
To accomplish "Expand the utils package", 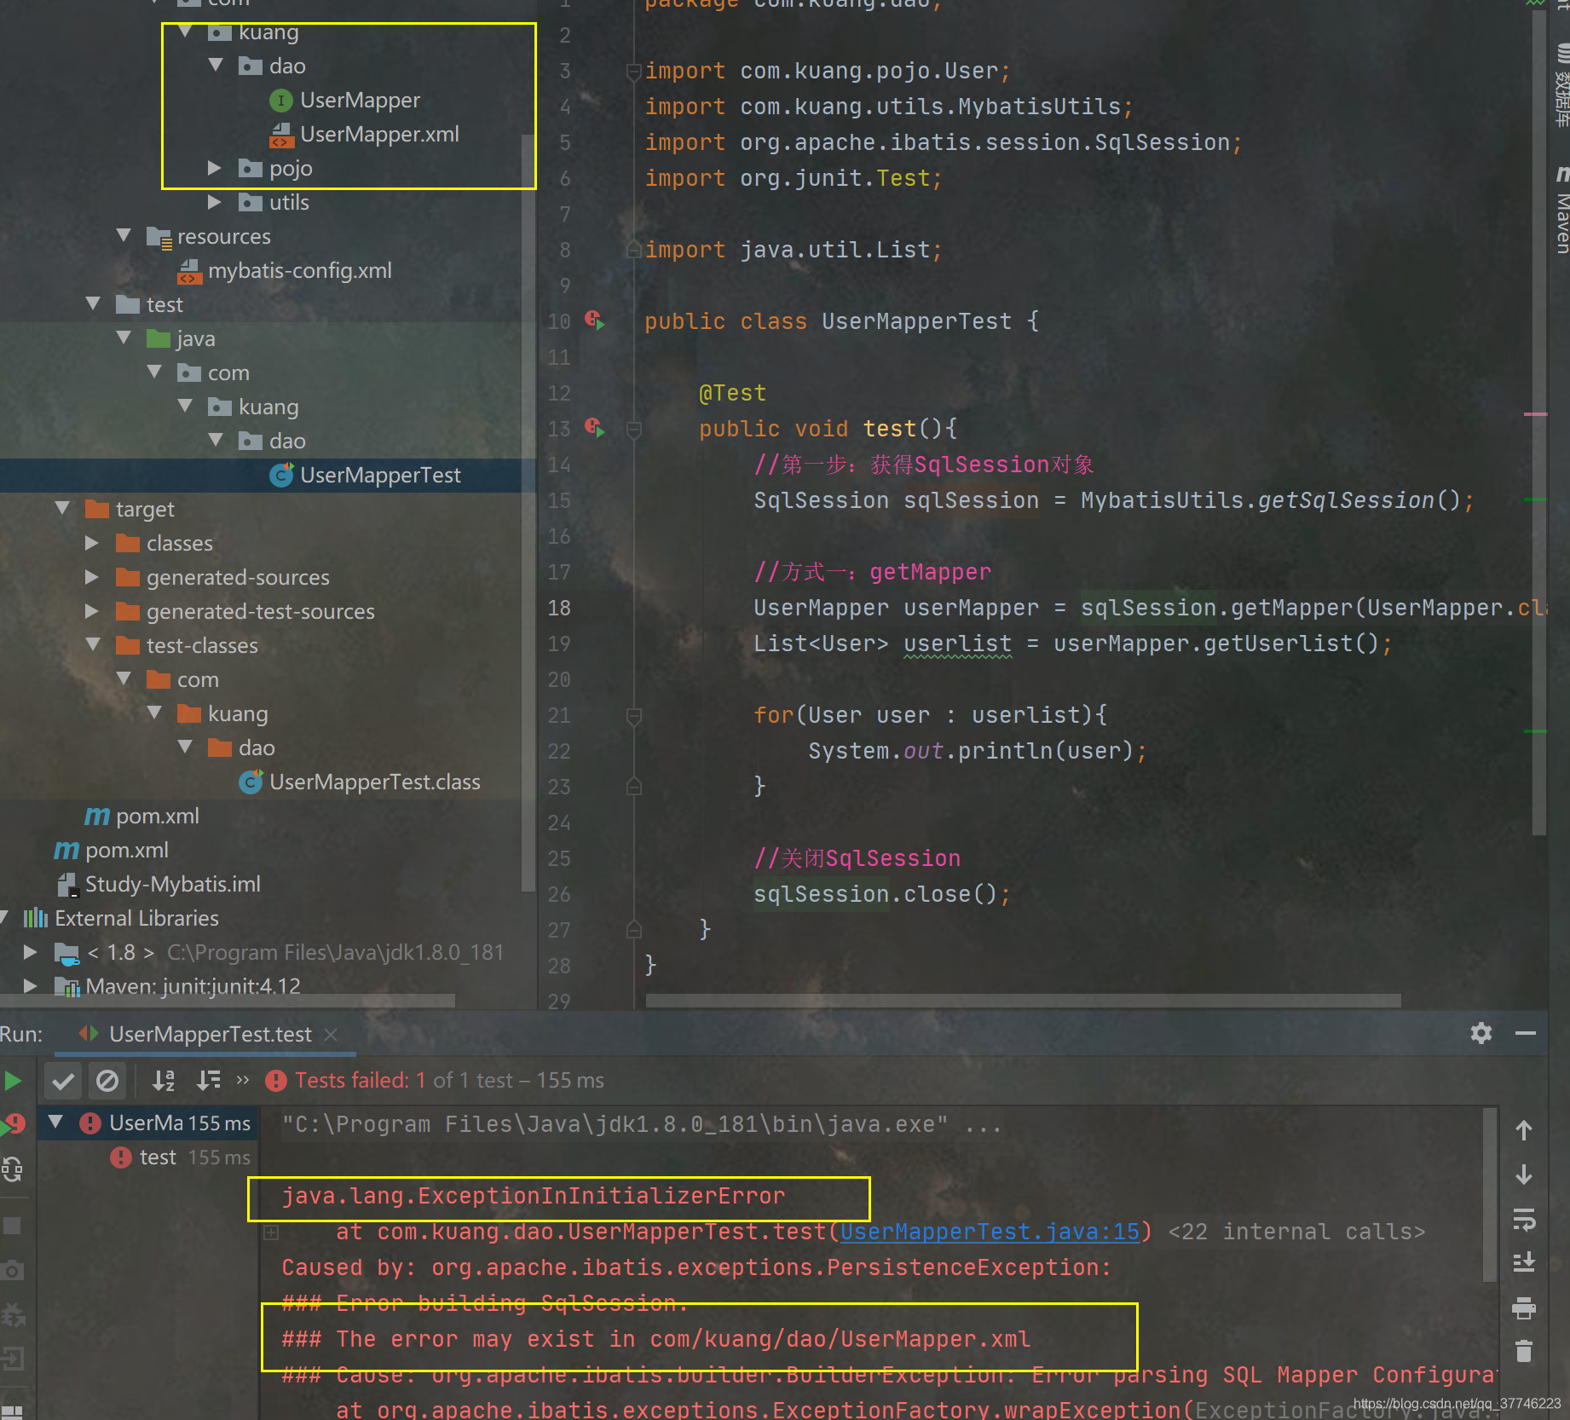I will pyautogui.click(x=215, y=202).
